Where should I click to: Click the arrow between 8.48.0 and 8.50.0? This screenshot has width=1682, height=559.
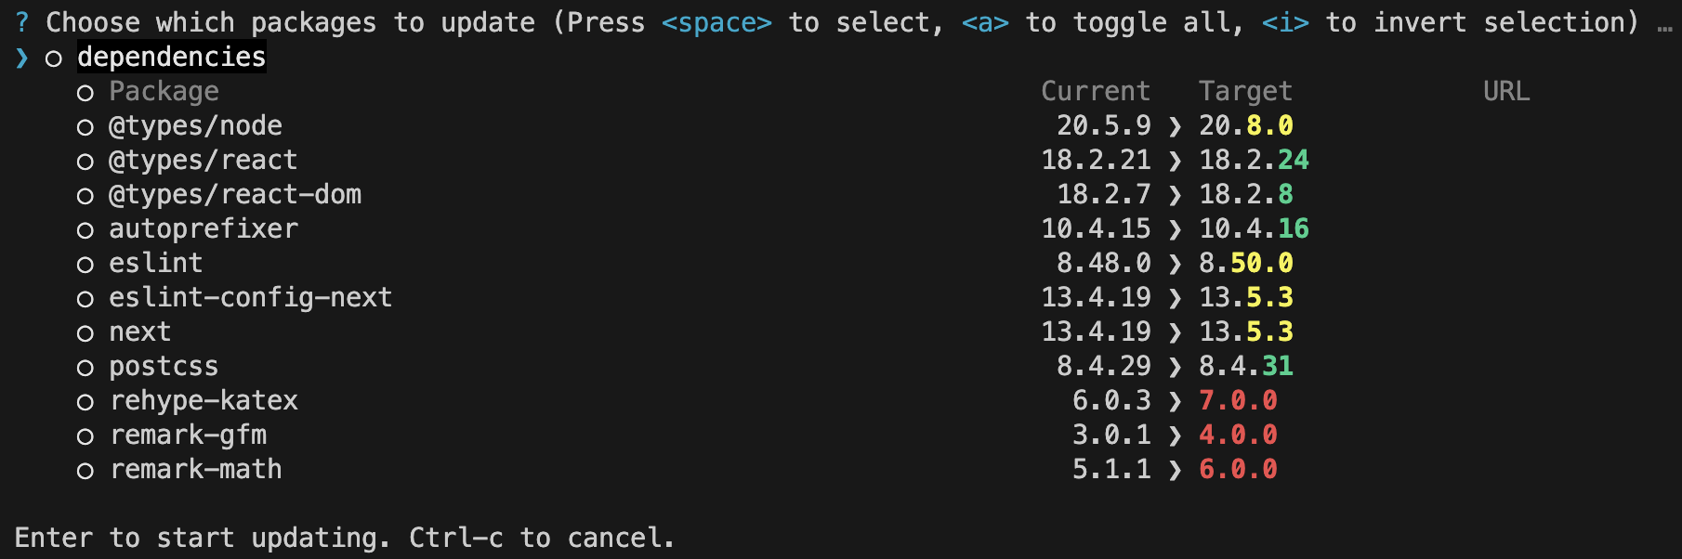click(1175, 264)
